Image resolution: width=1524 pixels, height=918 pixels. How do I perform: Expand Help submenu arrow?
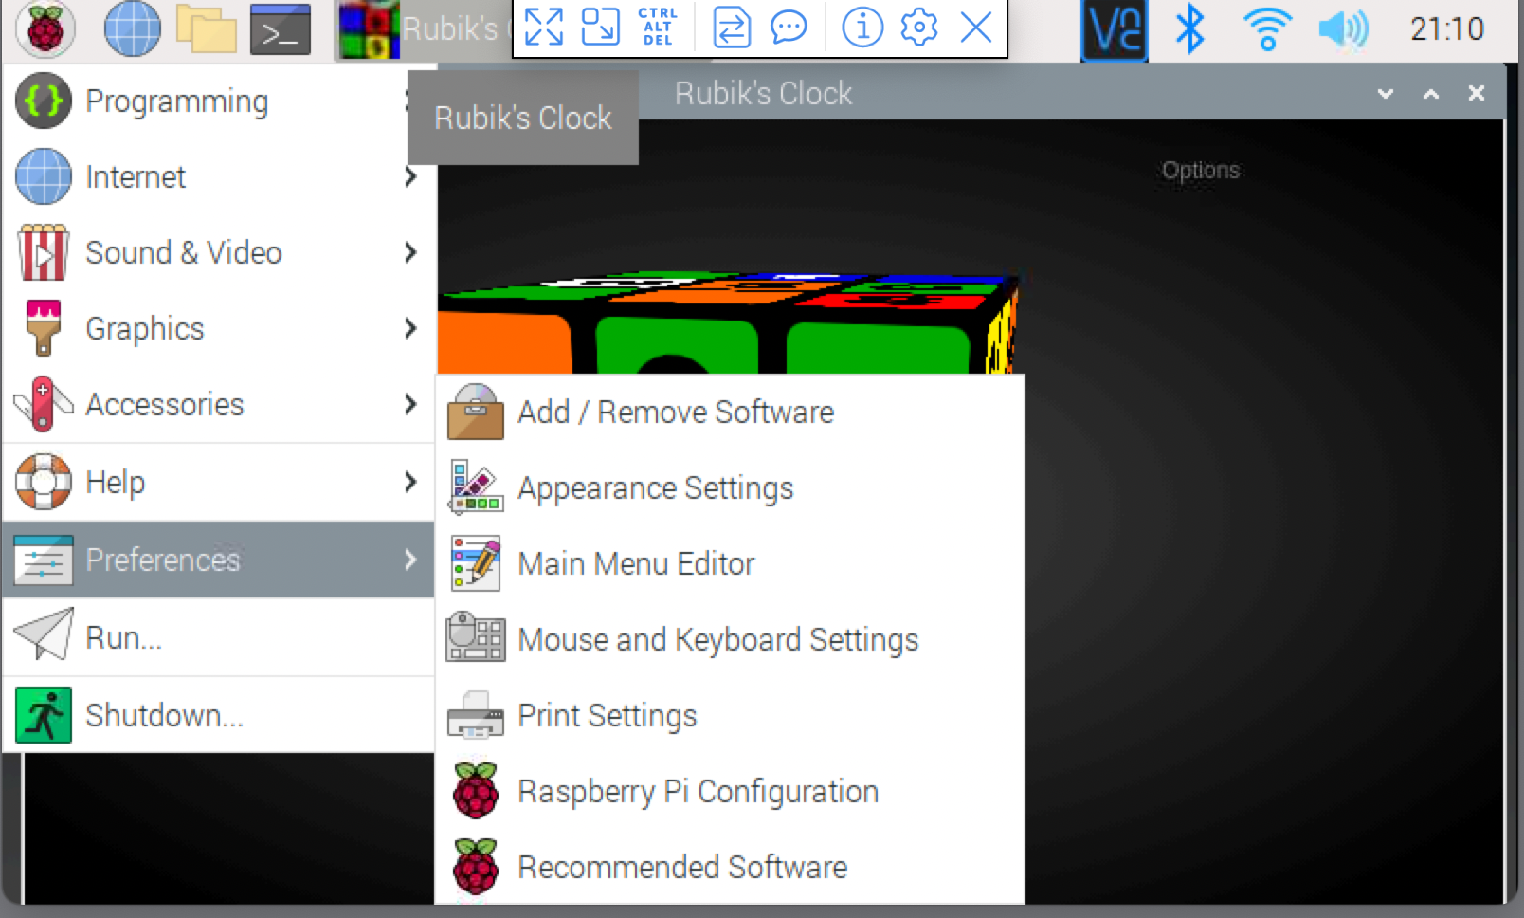coord(410,482)
